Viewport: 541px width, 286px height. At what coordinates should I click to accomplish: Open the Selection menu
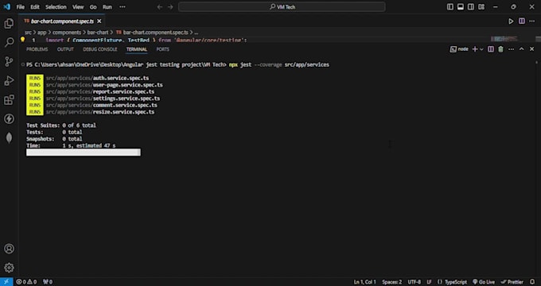[56, 7]
